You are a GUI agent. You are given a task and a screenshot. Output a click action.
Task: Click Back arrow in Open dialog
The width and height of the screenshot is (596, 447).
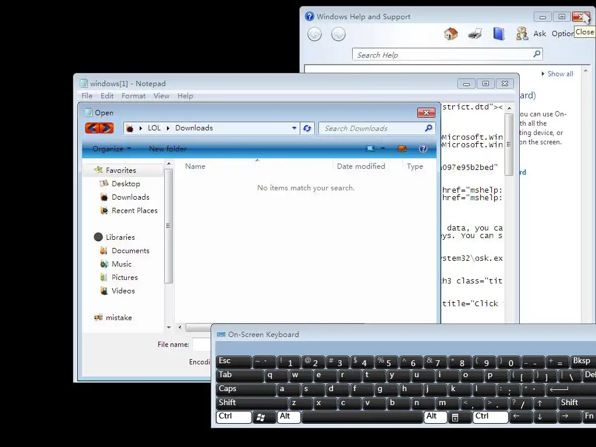92,128
